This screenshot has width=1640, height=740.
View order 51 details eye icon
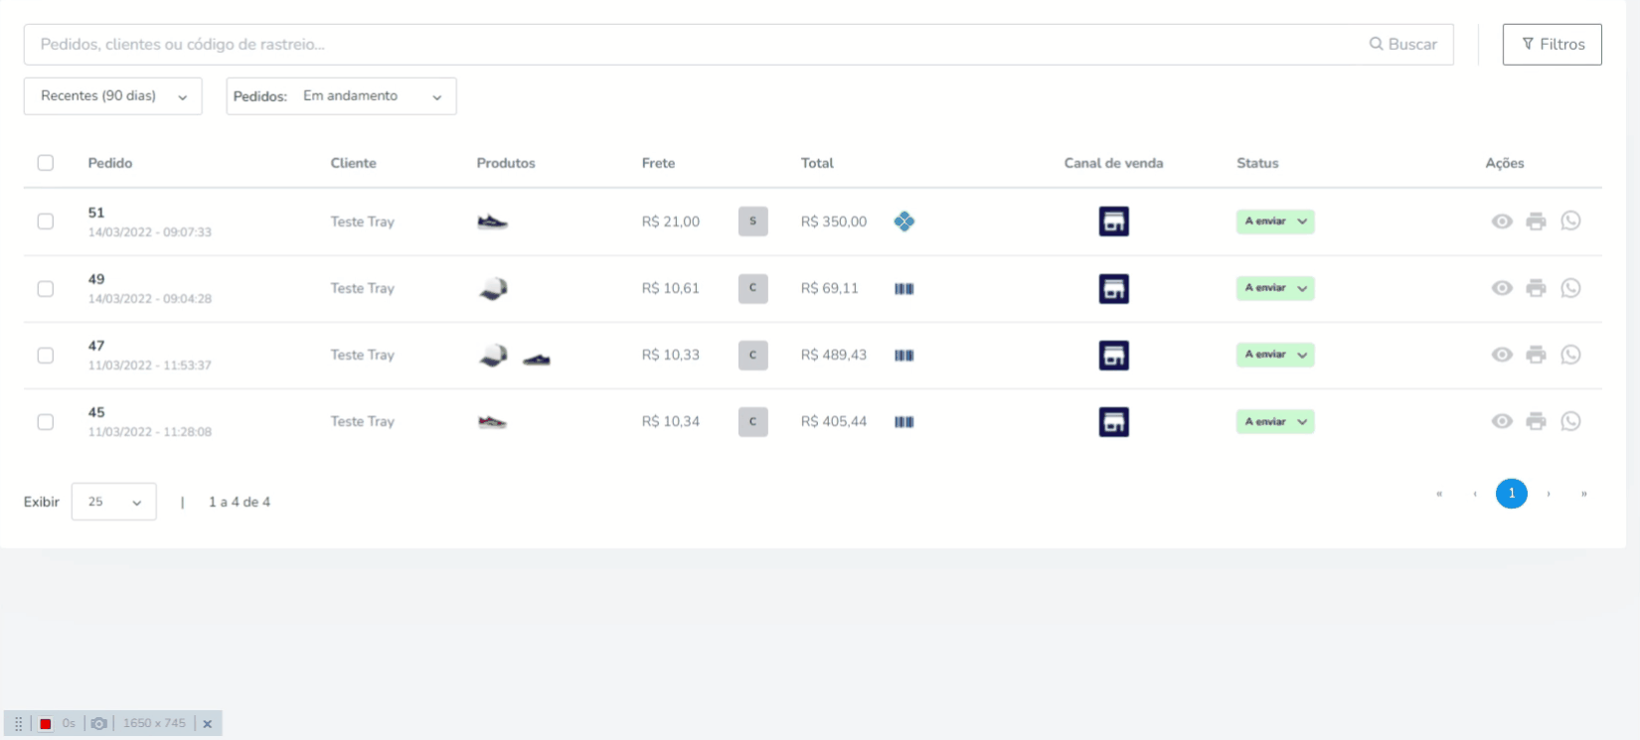(x=1502, y=222)
